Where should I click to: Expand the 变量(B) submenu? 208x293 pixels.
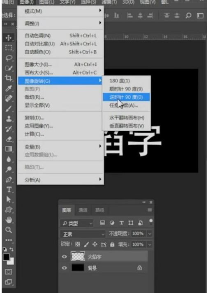pyautogui.click(x=60, y=146)
